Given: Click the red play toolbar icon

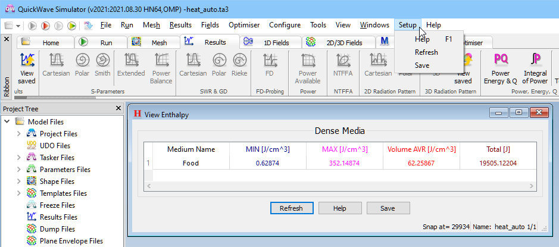Looking at the screenshot, I should [x=45, y=26].
